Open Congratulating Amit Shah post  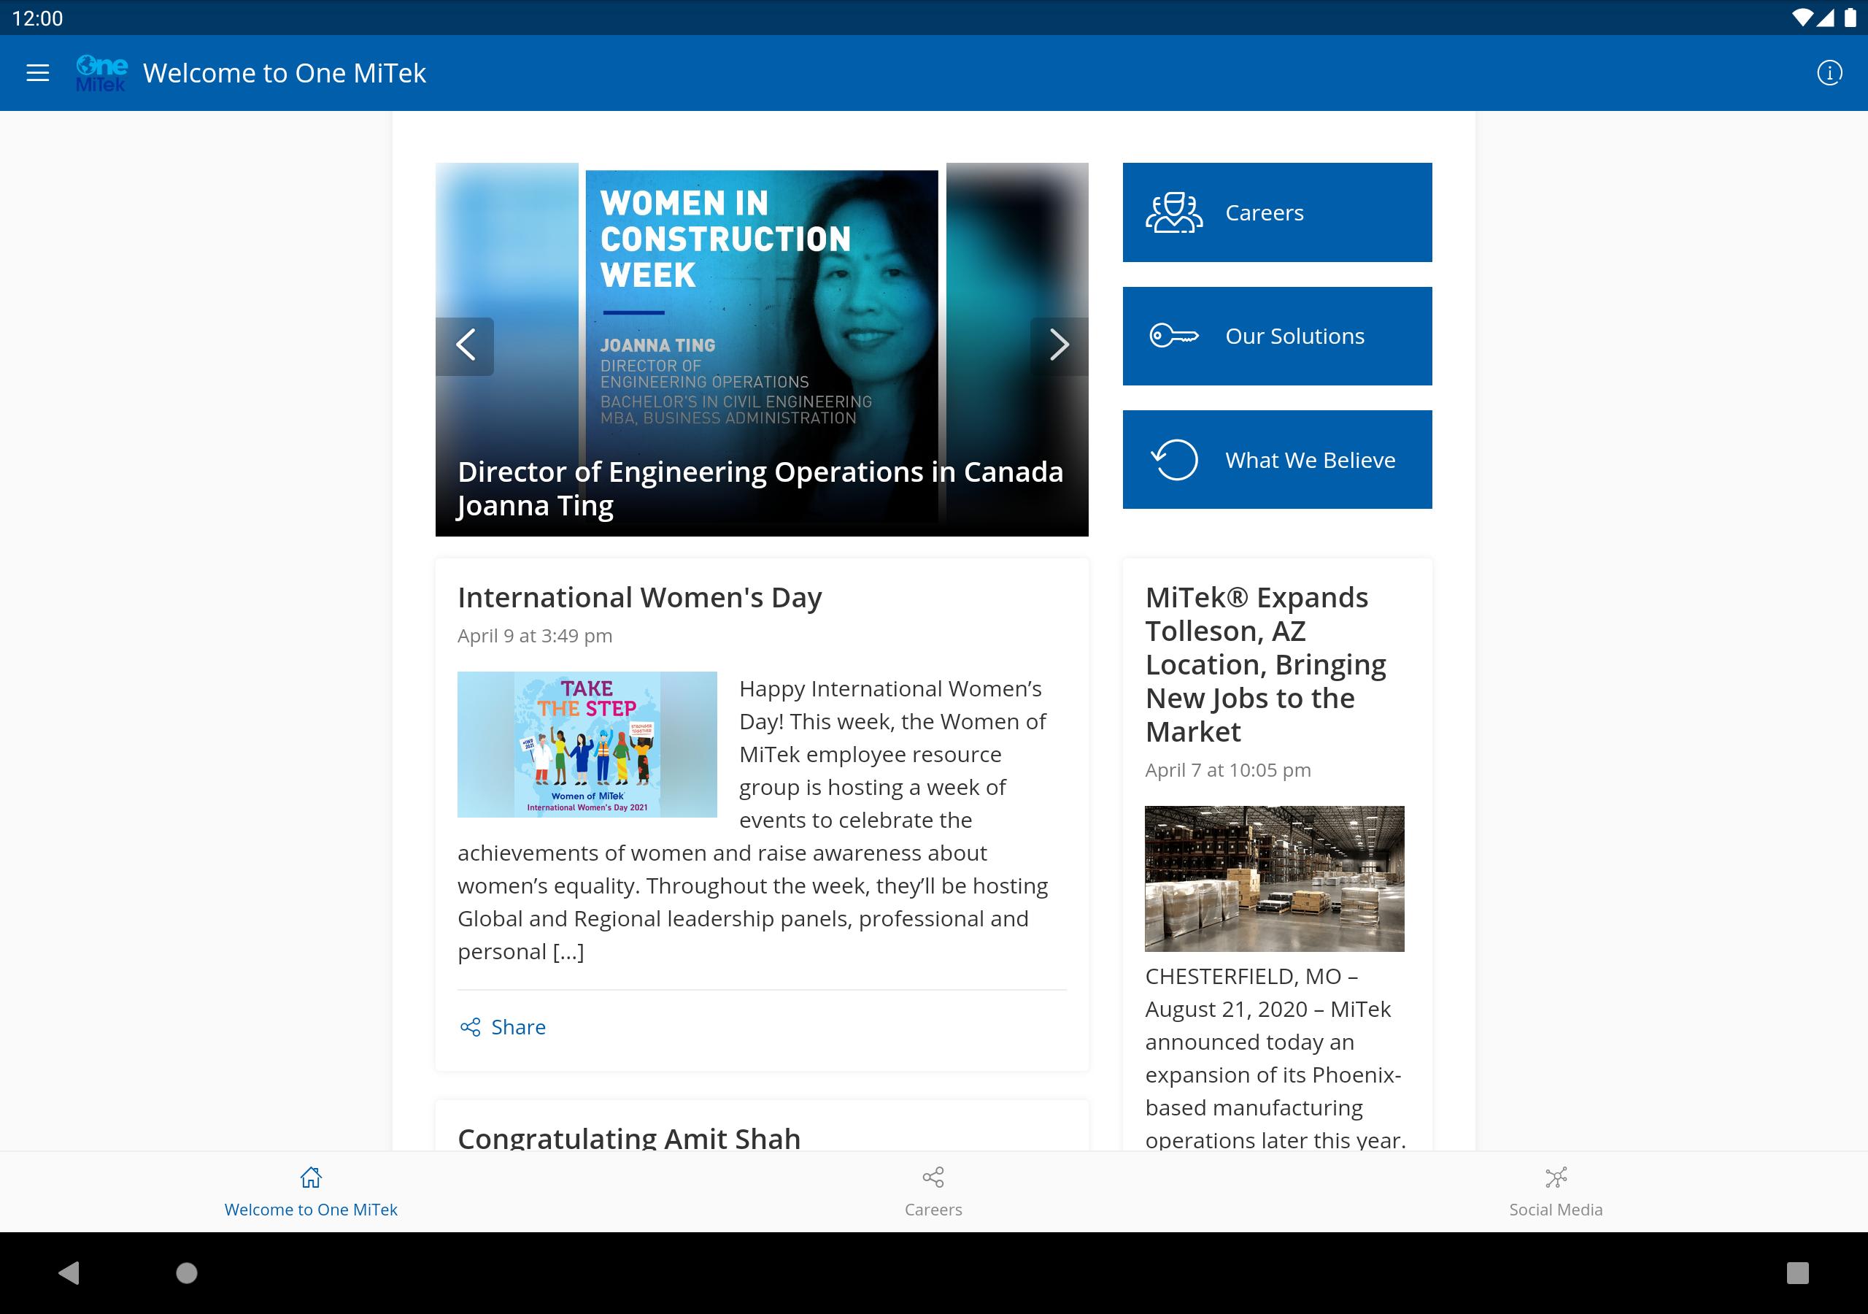click(x=629, y=1137)
